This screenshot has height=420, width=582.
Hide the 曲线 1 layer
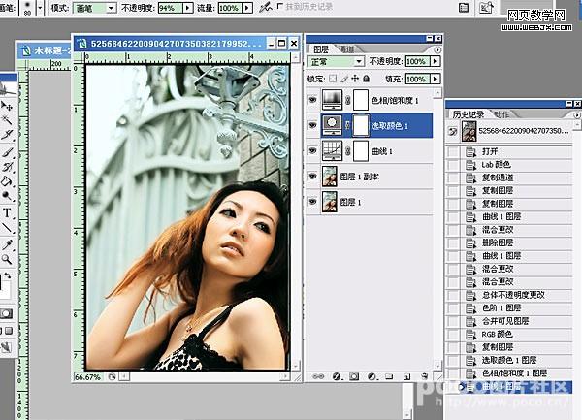pos(312,151)
